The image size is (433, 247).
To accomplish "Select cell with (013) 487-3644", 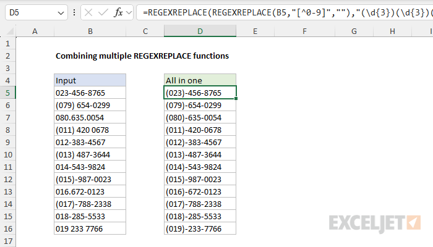I will (x=90, y=154).
